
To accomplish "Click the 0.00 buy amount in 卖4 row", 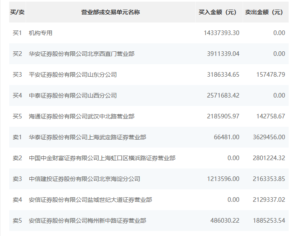I will (x=233, y=200).
